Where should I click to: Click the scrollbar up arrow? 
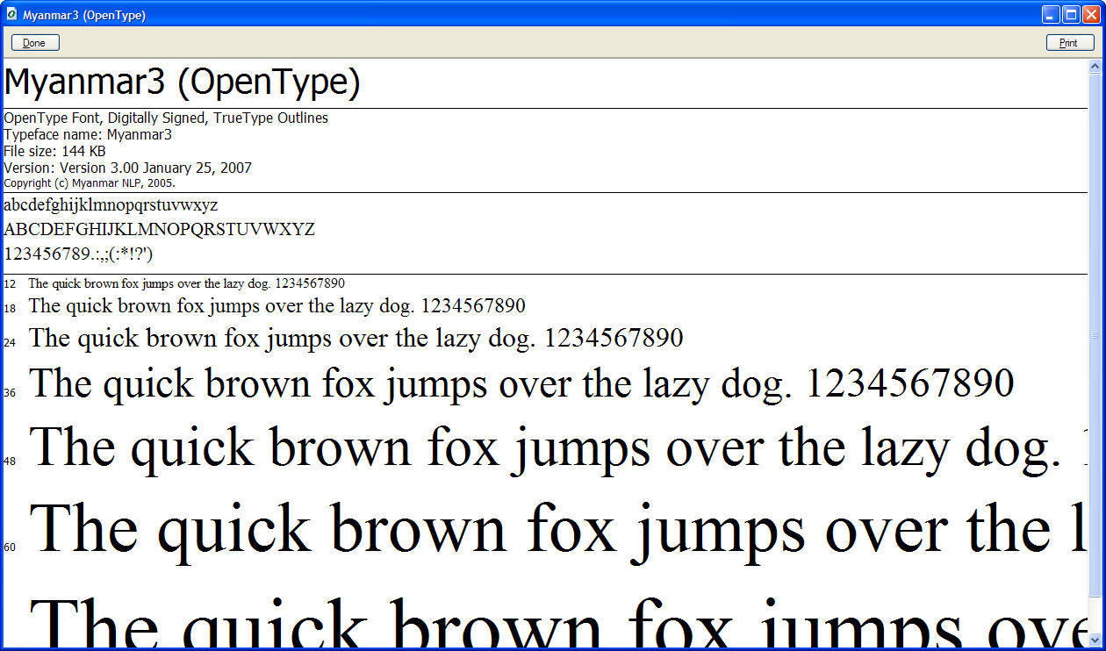(1095, 67)
